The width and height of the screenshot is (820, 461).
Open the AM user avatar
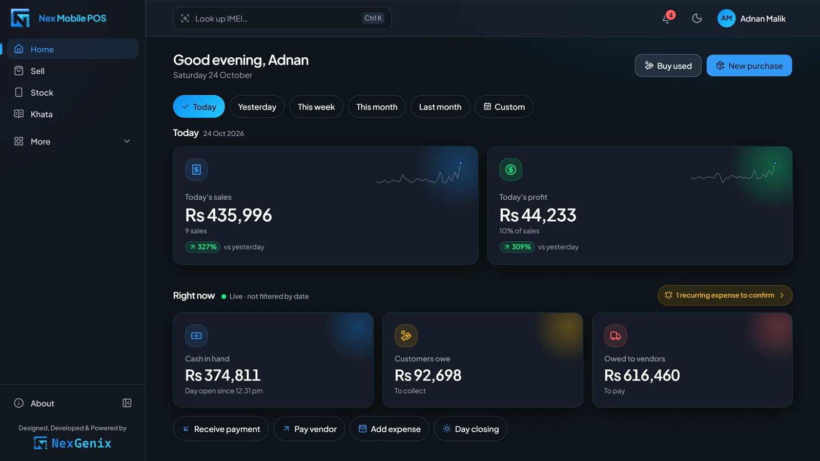(726, 18)
